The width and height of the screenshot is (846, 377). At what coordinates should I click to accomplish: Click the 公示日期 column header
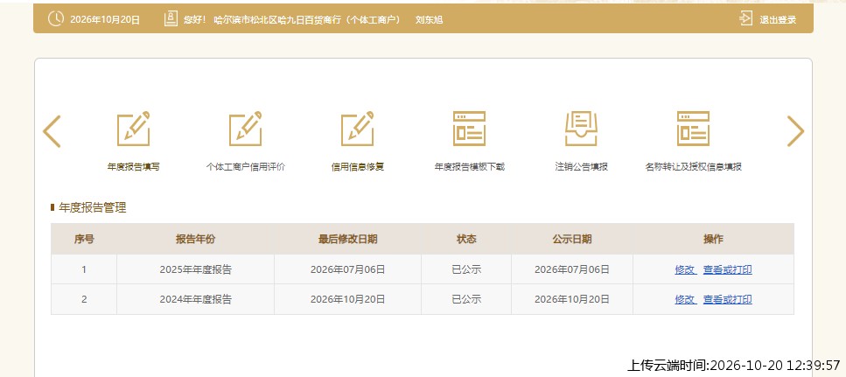572,239
